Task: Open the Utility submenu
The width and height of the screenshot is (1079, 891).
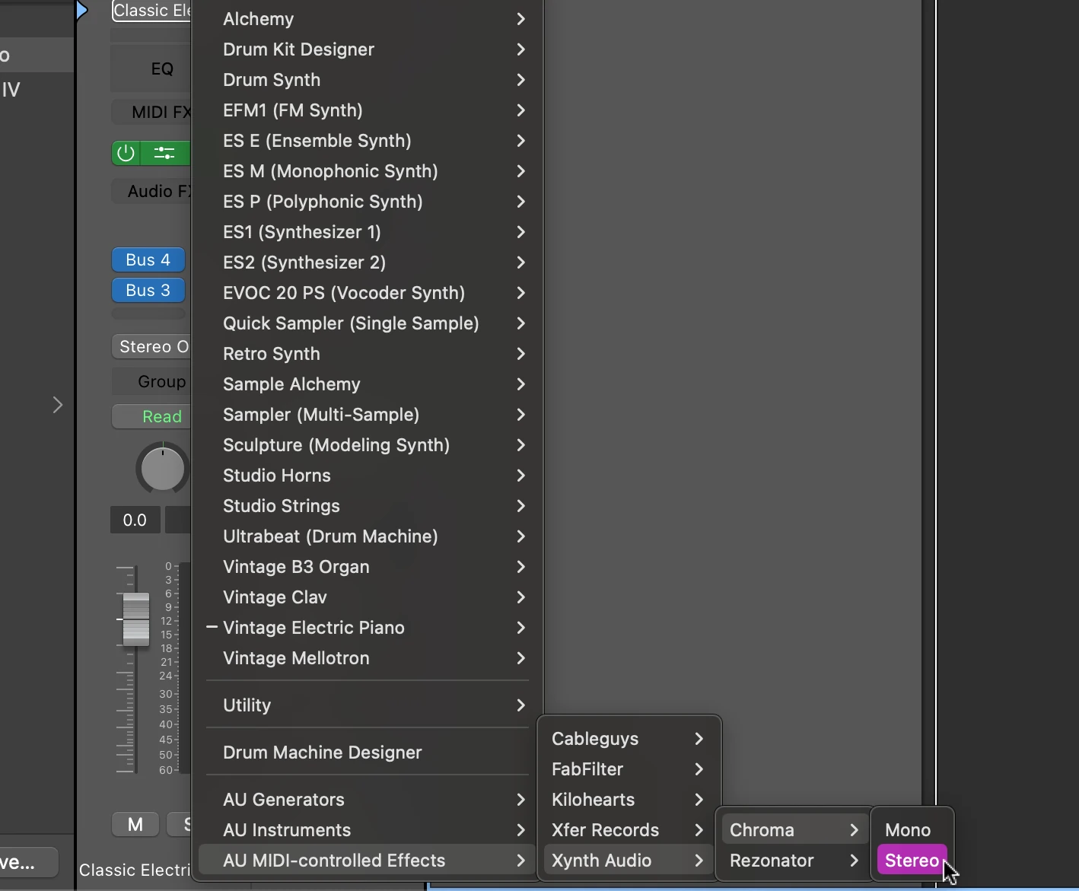Action: point(368,705)
